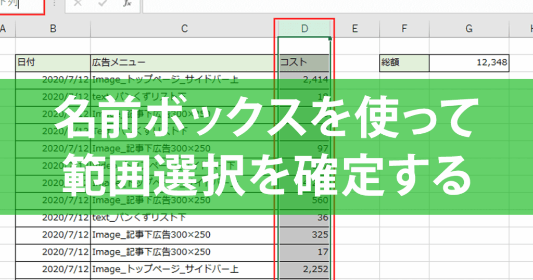Select the cell showing 12,348

coord(469,63)
